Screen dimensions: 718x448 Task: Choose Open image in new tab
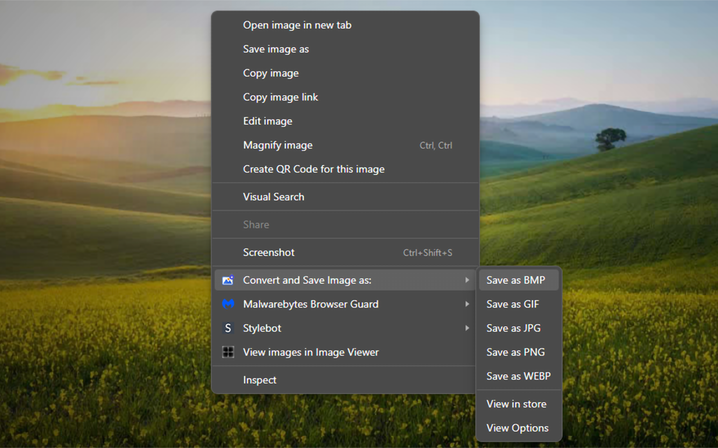pos(297,25)
